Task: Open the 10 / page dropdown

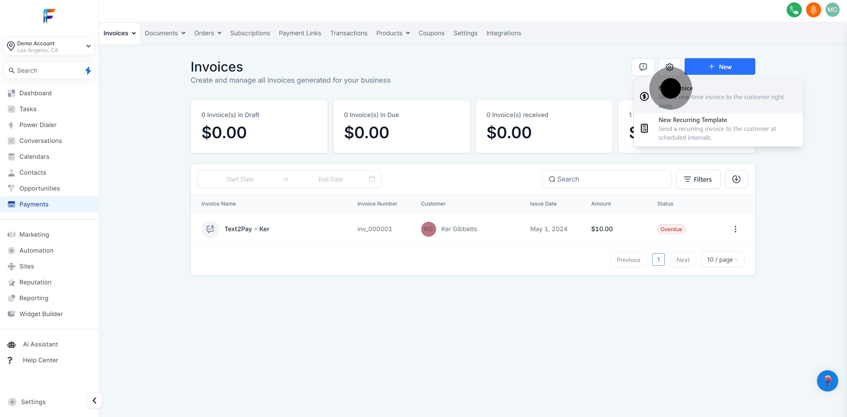Action: coord(722,260)
